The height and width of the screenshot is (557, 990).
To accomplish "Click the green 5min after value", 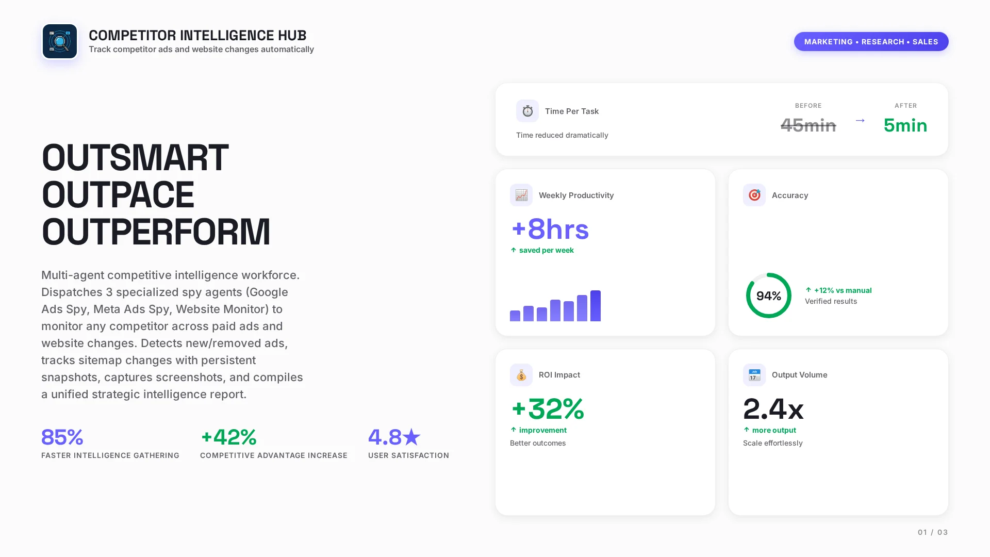I will [905, 125].
